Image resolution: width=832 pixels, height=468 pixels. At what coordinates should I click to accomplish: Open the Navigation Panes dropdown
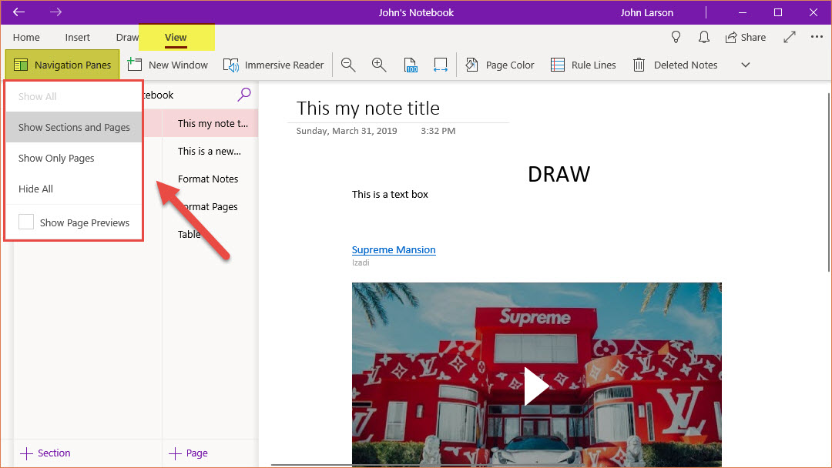point(62,65)
